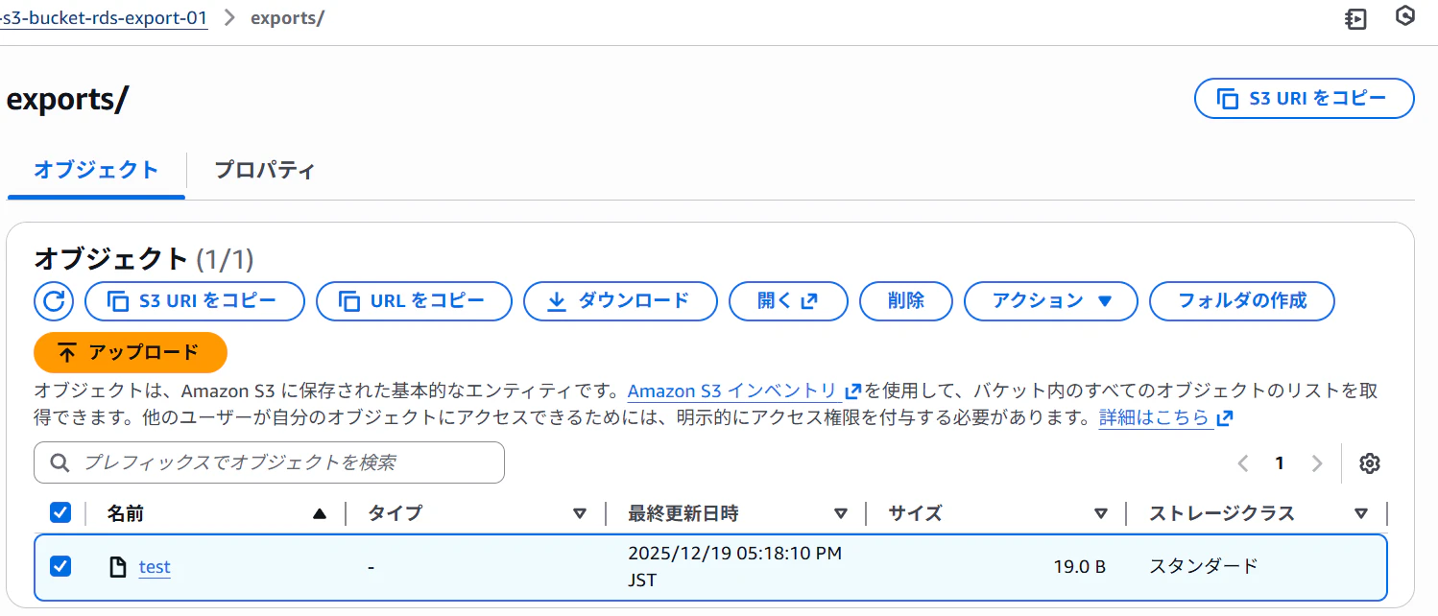Image resolution: width=1438 pixels, height=616 pixels.
Task: Sort by 名前 using the sort arrow
Action: 320,513
